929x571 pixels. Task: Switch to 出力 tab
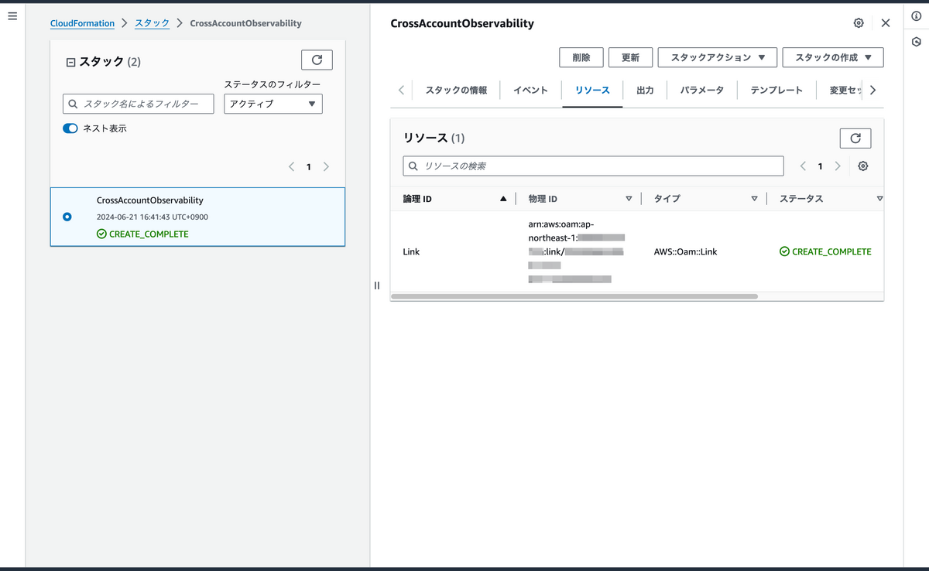point(645,90)
